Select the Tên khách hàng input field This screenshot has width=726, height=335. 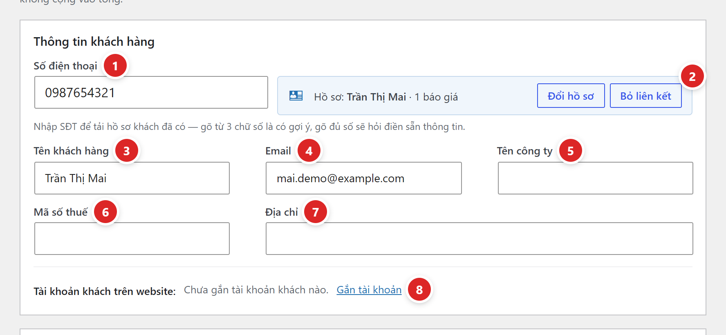tap(132, 178)
